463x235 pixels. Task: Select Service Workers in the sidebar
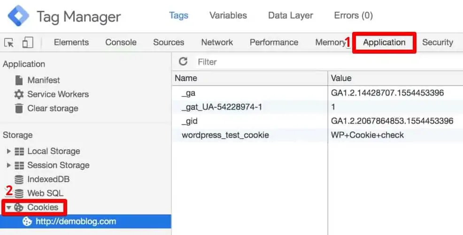point(58,94)
